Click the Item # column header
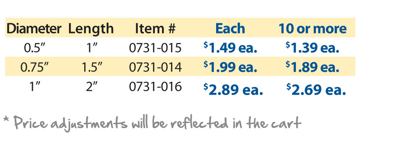The width and height of the screenshot is (401, 141). 155,29
